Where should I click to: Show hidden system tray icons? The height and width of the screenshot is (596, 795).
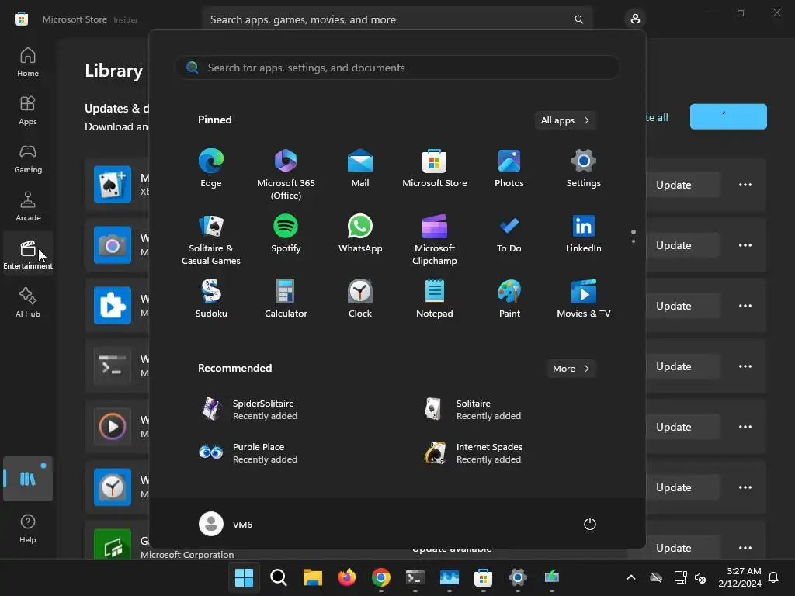631,577
